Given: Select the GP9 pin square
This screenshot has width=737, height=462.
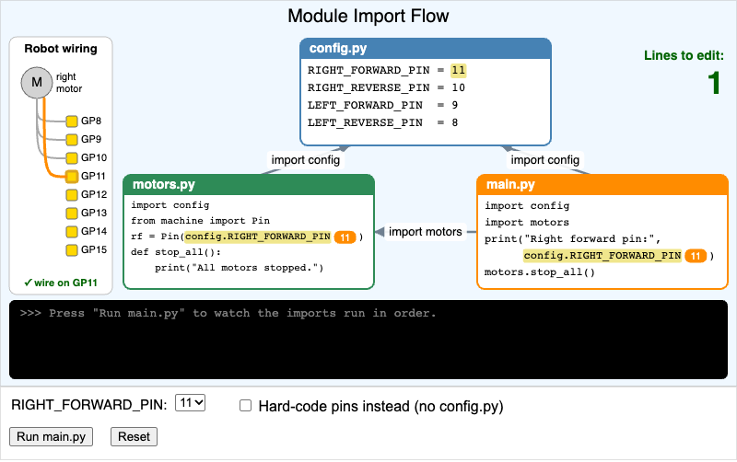Looking at the screenshot, I should pyautogui.click(x=72, y=140).
